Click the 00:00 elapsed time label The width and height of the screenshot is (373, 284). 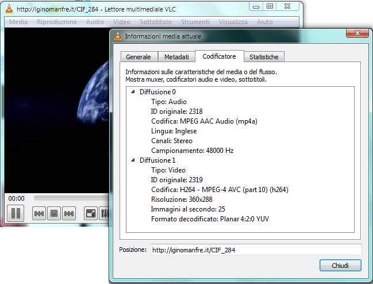coord(17,198)
